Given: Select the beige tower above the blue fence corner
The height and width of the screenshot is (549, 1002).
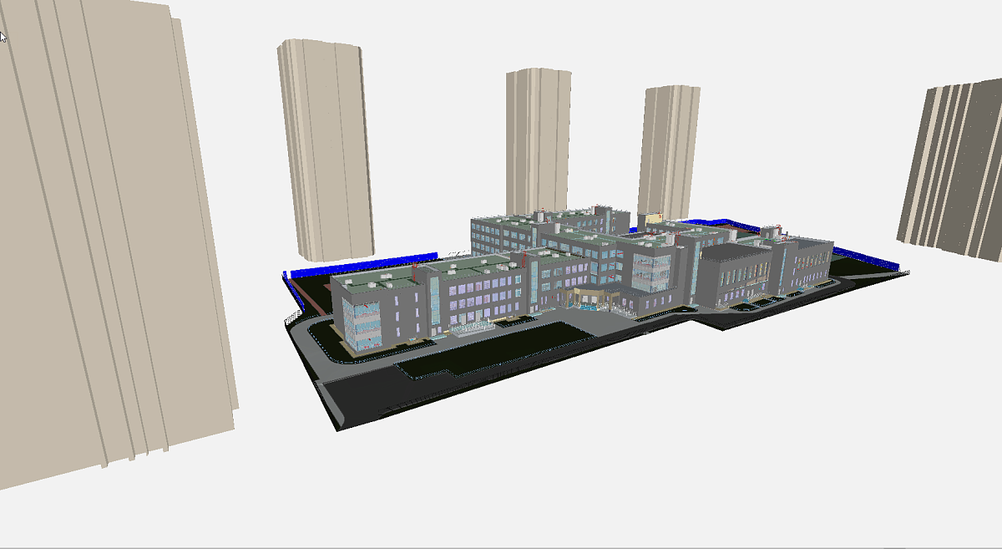Looking at the screenshot, I should pos(326,149).
